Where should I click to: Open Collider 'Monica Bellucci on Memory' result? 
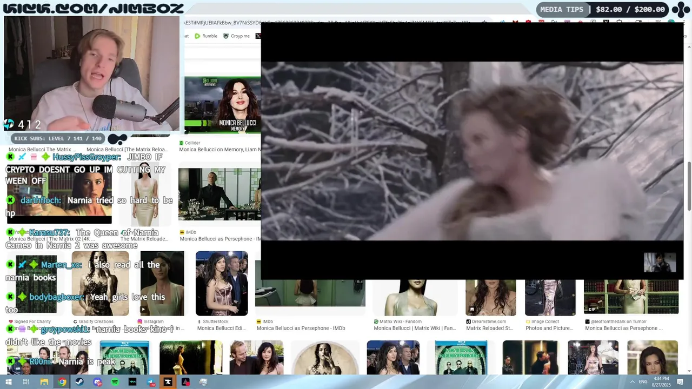[220, 150]
